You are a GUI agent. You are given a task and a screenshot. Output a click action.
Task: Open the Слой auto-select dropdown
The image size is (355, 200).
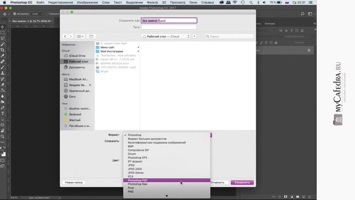point(37,14)
